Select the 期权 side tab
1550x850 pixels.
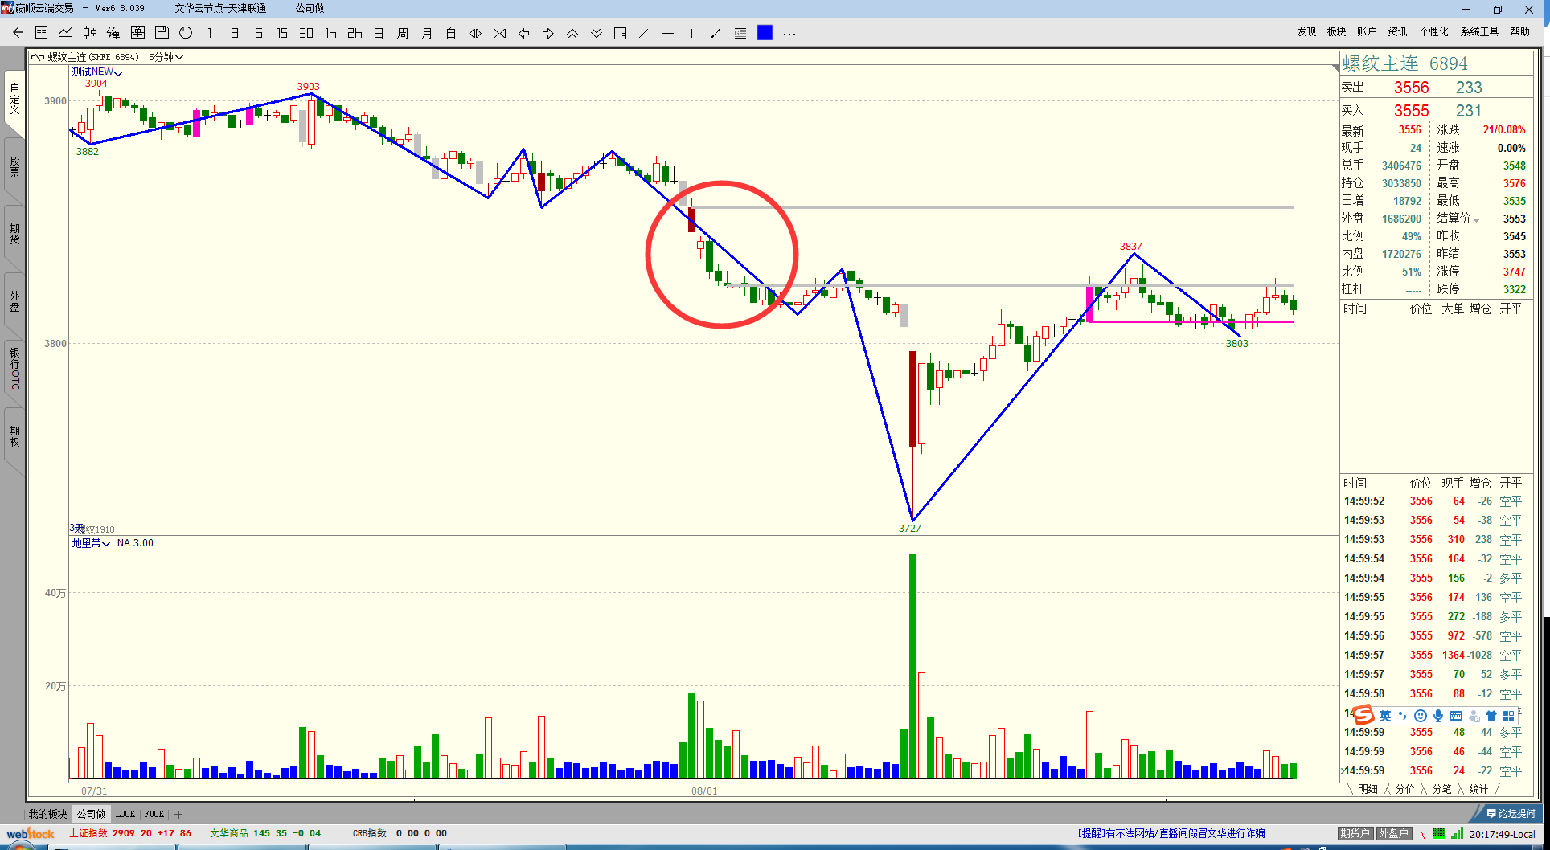click(14, 436)
